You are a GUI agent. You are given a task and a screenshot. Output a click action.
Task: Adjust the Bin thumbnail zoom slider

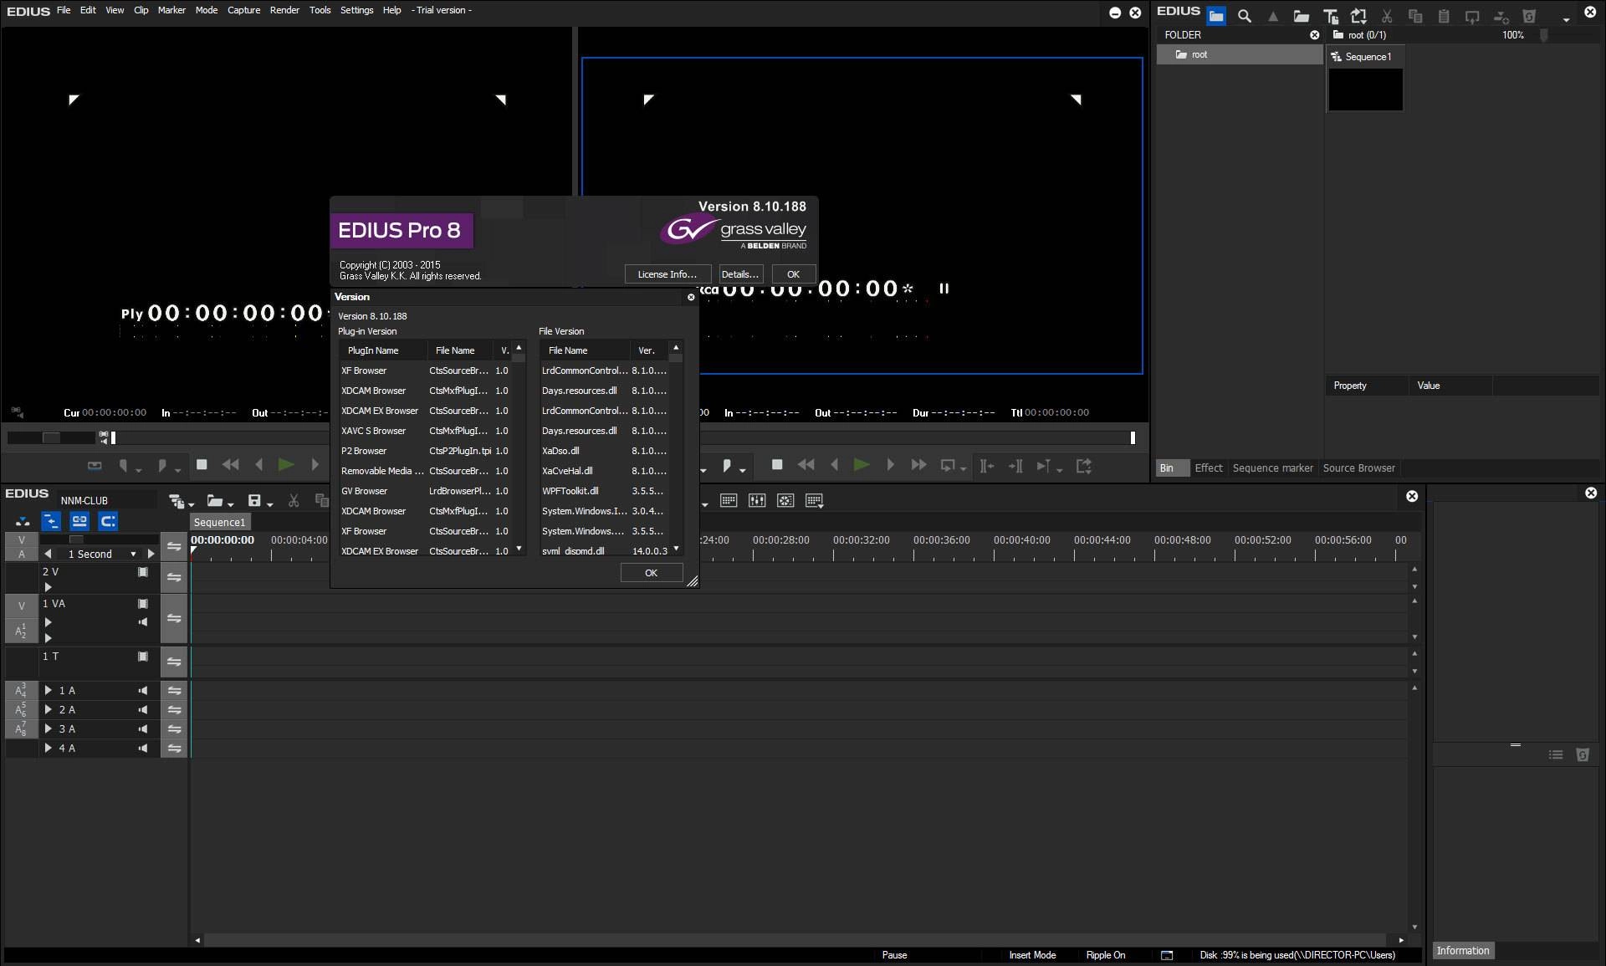[x=1543, y=35]
